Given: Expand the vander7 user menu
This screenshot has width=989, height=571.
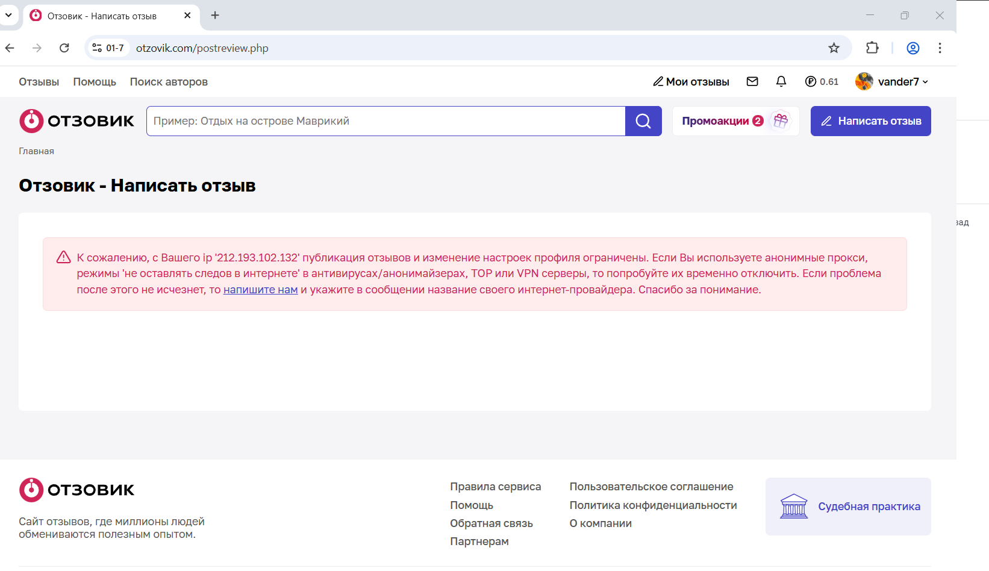Looking at the screenshot, I should pyautogui.click(x=893, y=81).
